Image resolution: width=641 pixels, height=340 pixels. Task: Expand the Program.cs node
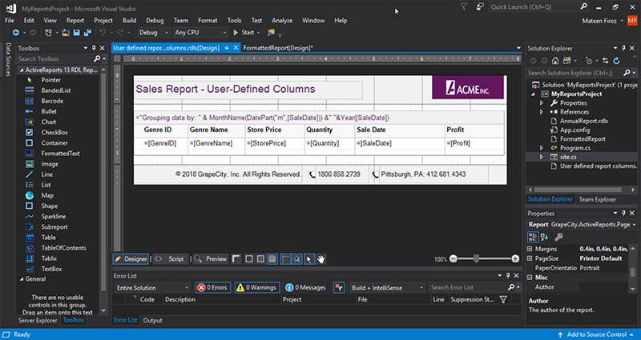click(x=542, y=148)
